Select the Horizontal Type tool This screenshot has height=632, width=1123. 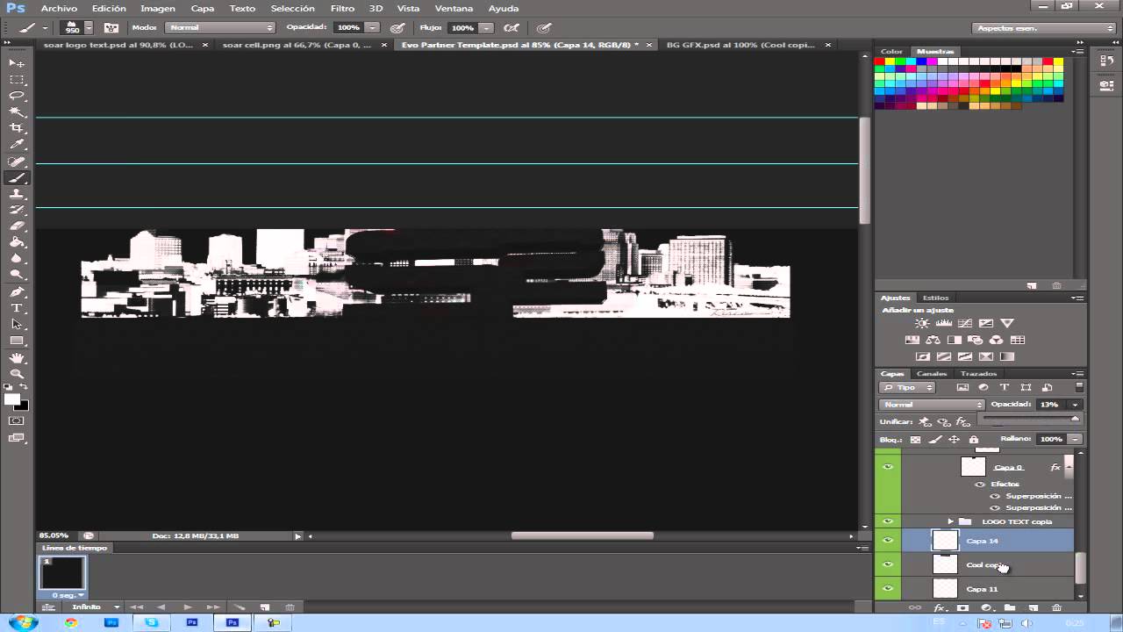click(x=17, y=308)
